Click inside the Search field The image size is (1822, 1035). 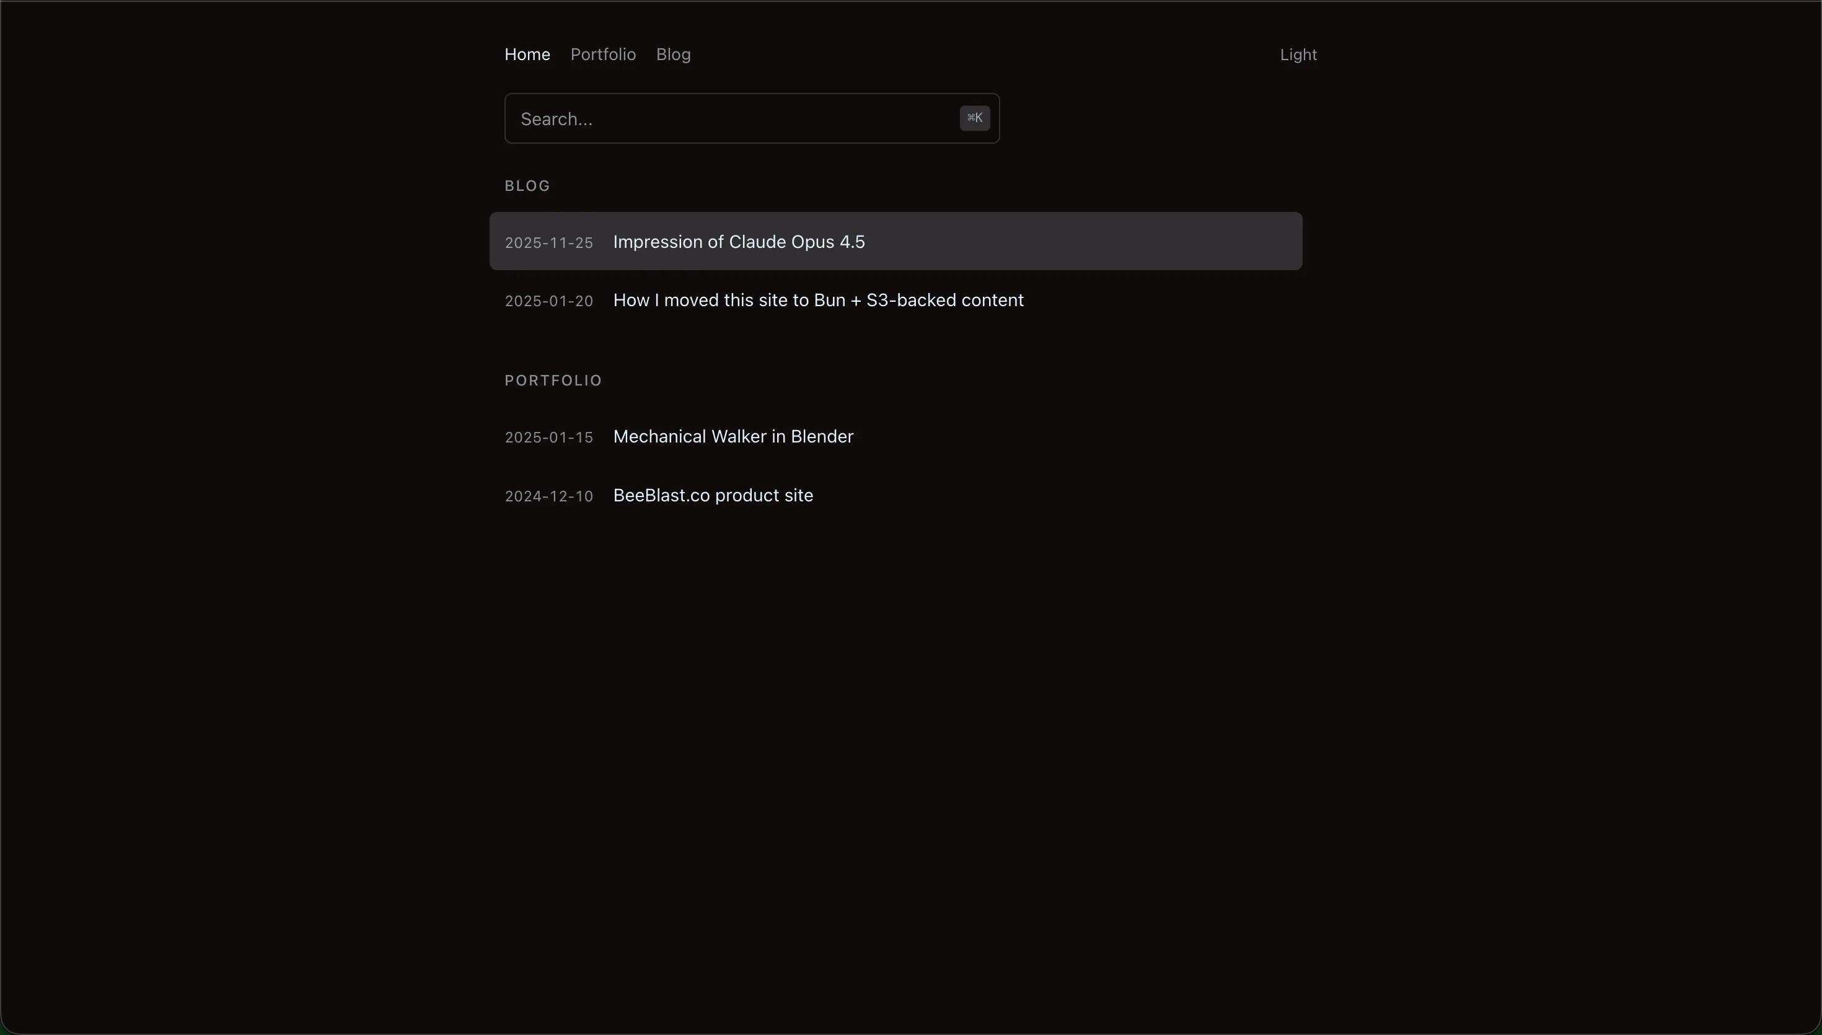tap(711, 118)
